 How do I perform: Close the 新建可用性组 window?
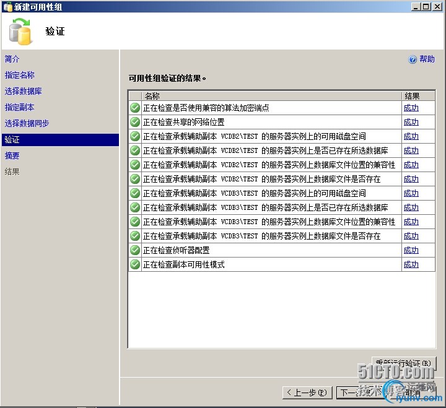(x=437, y=7)
